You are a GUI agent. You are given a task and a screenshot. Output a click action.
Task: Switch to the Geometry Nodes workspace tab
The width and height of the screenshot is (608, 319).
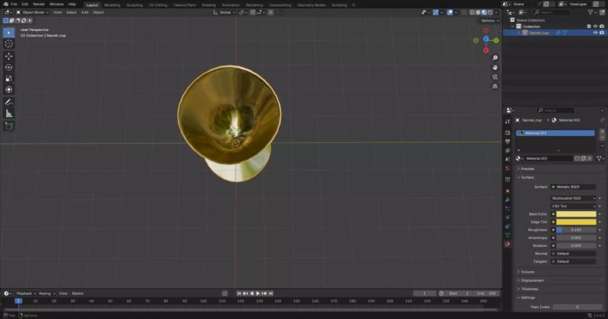[312, 5]
